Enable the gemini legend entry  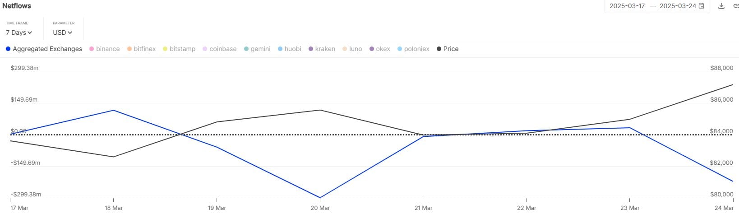click(257, 49)
